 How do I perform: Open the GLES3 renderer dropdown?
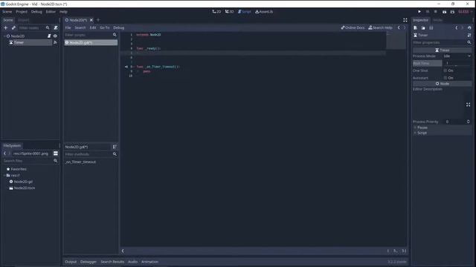point(465,12)
